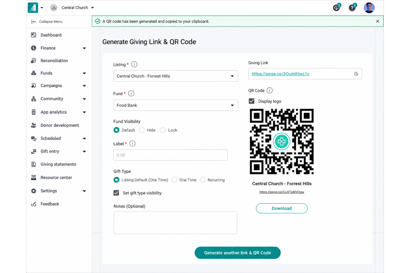Expand the Finance menu arrow
The height and width of the screenshot is (273, 410).
click(84, 48)
